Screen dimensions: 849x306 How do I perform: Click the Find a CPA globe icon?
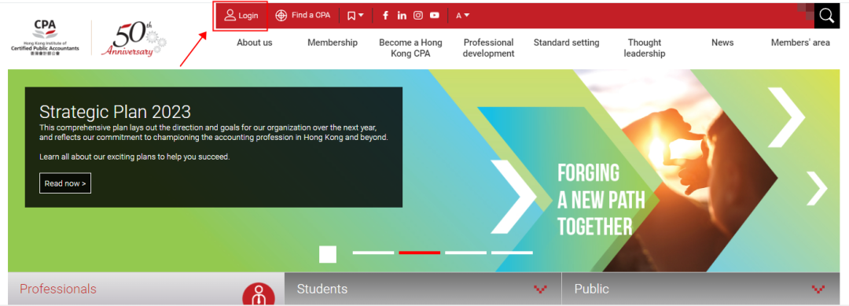coord(281,16)
